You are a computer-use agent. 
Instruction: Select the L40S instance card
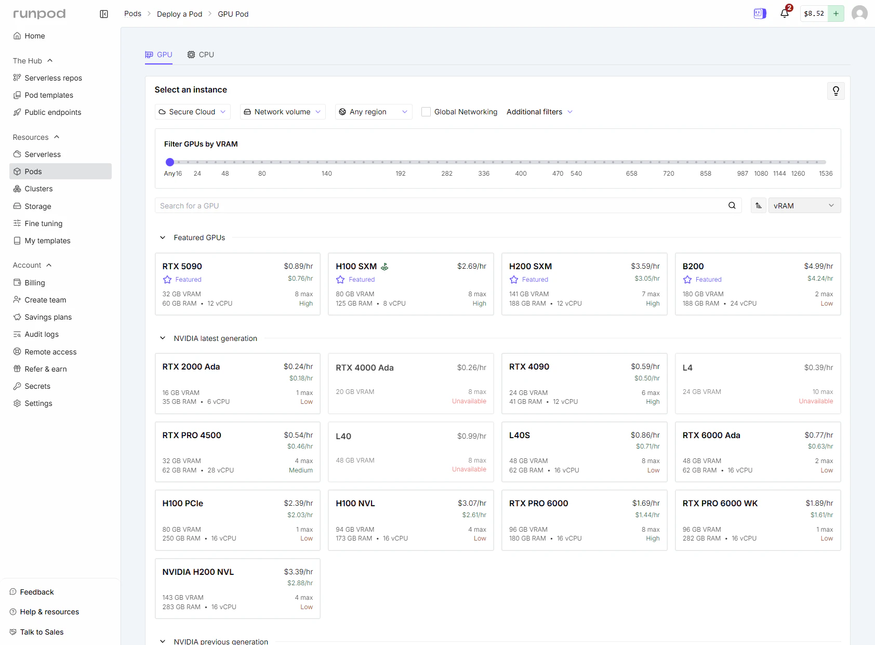click(584, 452)
